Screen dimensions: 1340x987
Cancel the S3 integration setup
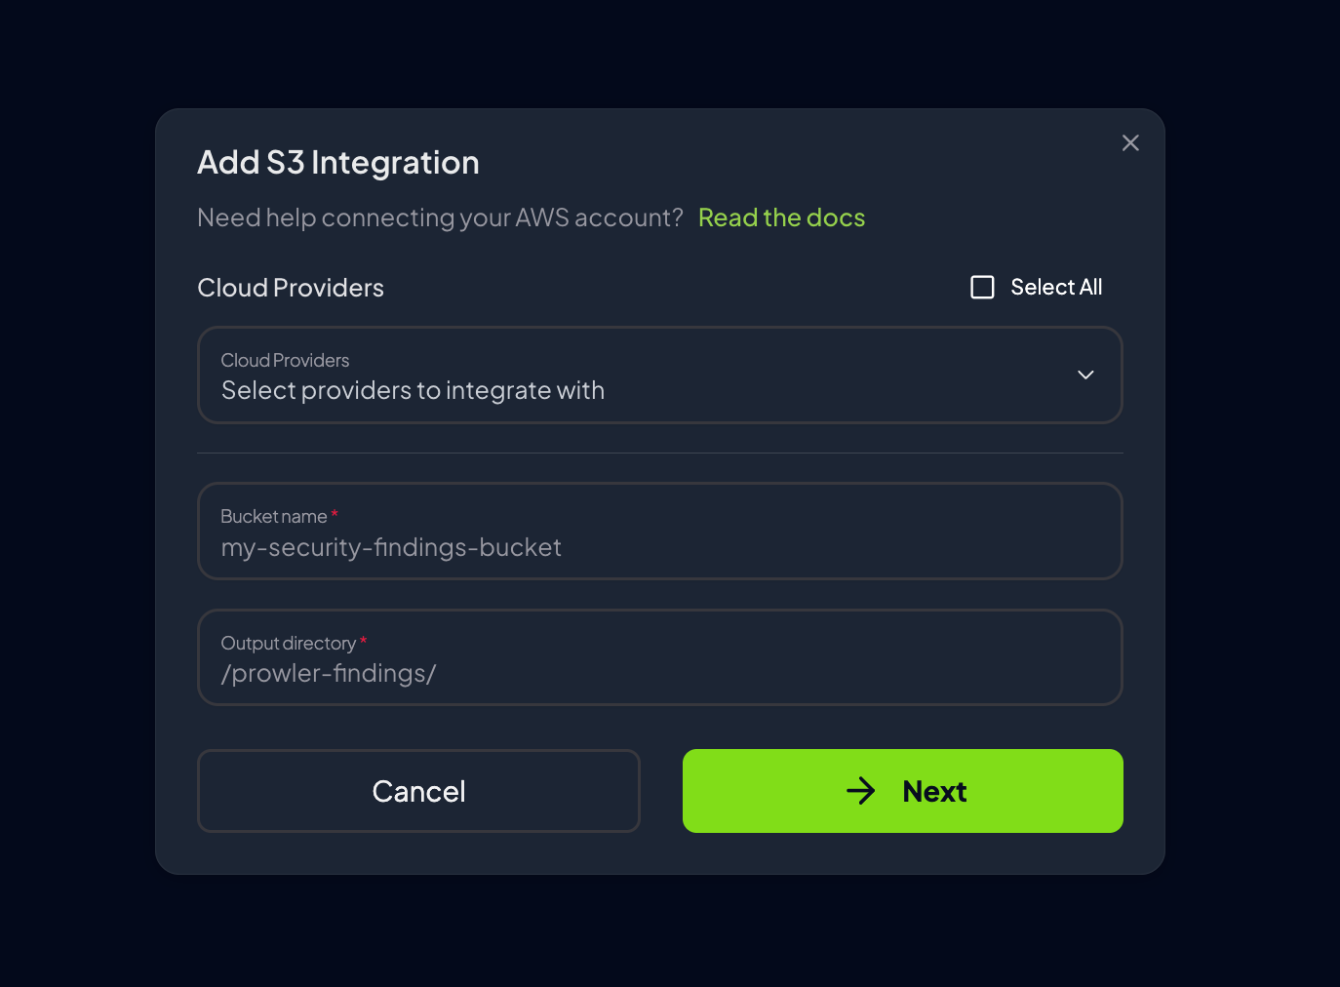418,791
